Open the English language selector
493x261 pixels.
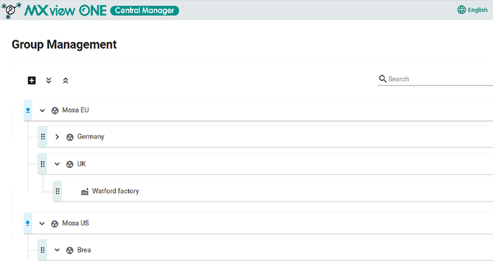472,9
